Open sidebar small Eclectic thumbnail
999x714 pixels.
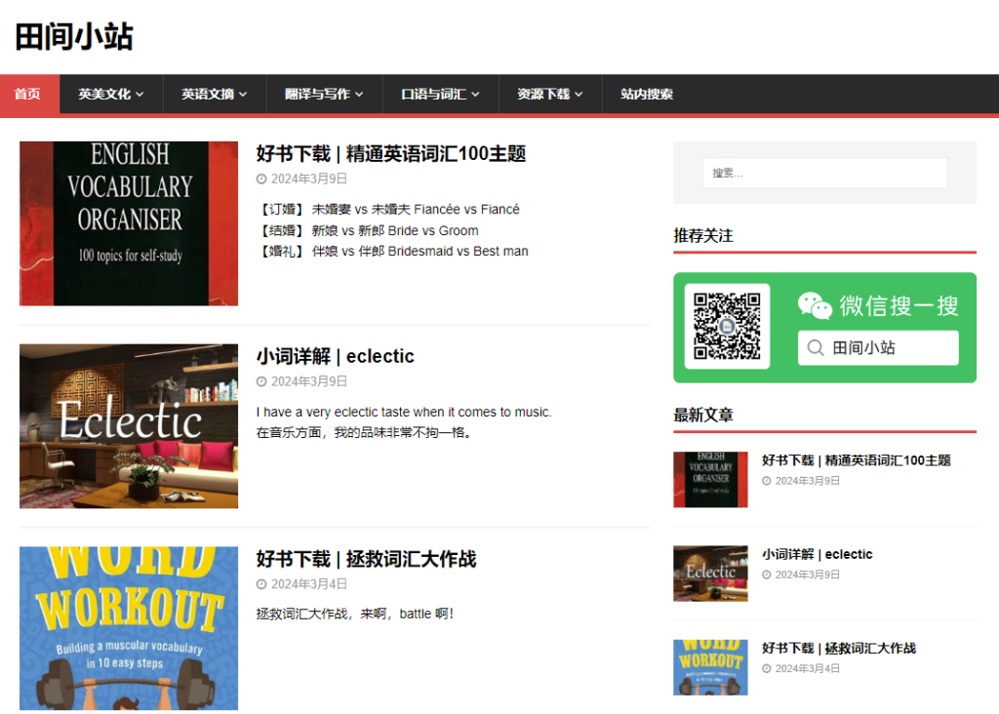(710, 574)
